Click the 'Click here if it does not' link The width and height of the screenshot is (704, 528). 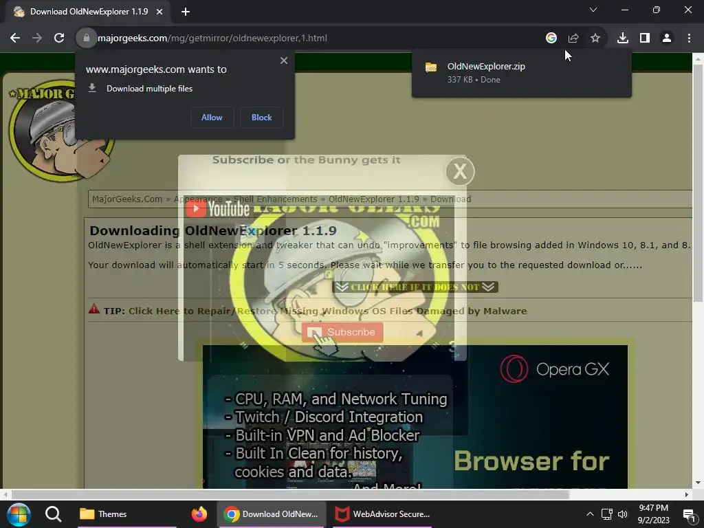coord(415,287)
